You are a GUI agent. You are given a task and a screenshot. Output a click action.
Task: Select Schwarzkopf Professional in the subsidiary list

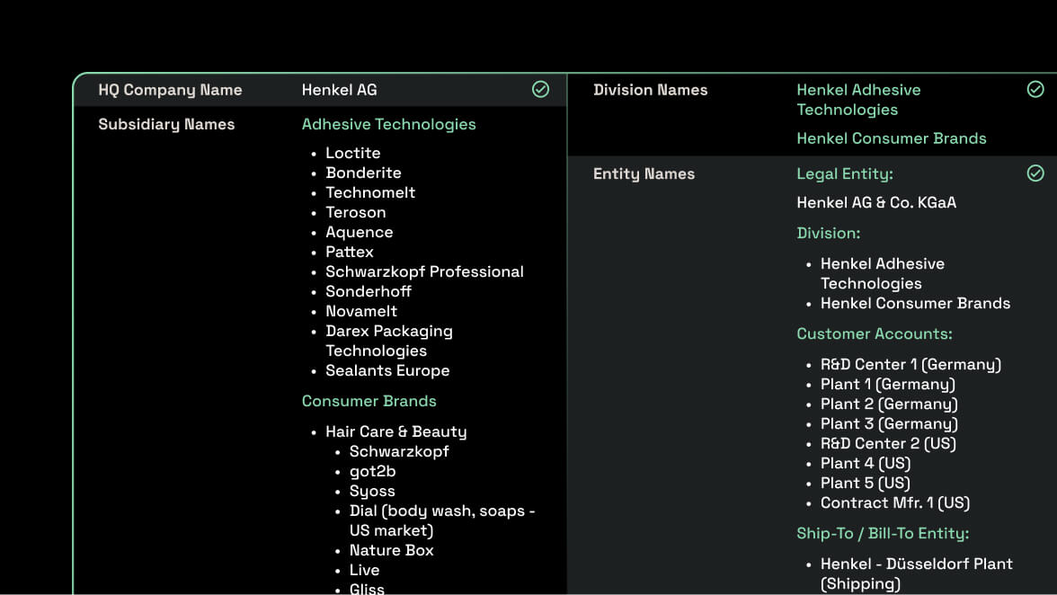pyautogui.click(x=424, y=271)
